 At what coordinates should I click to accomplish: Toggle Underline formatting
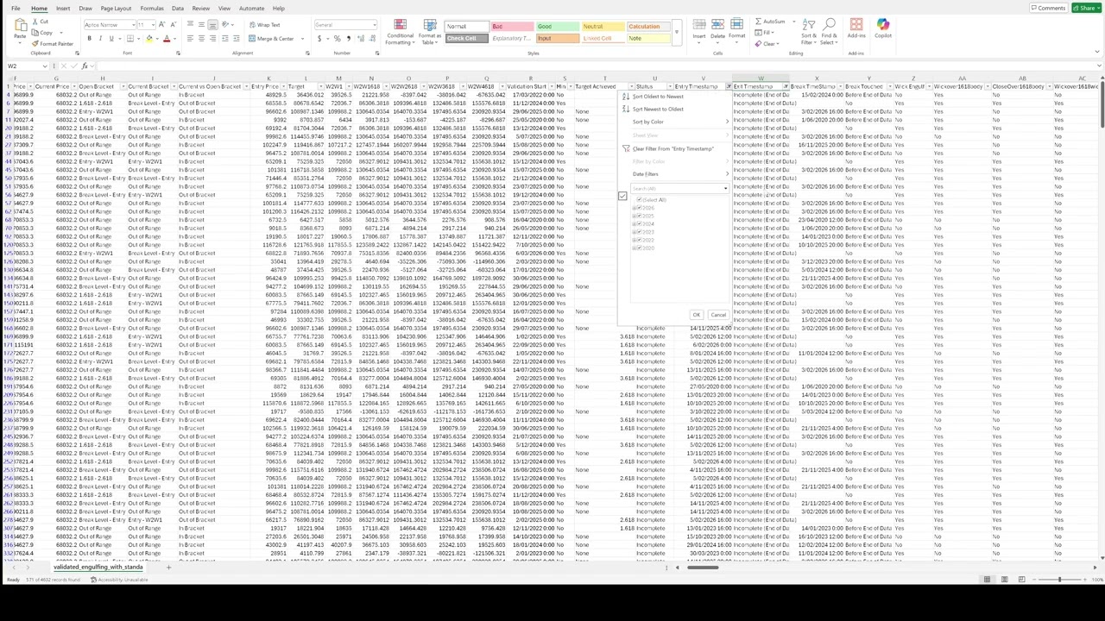[x=110, y=39]
